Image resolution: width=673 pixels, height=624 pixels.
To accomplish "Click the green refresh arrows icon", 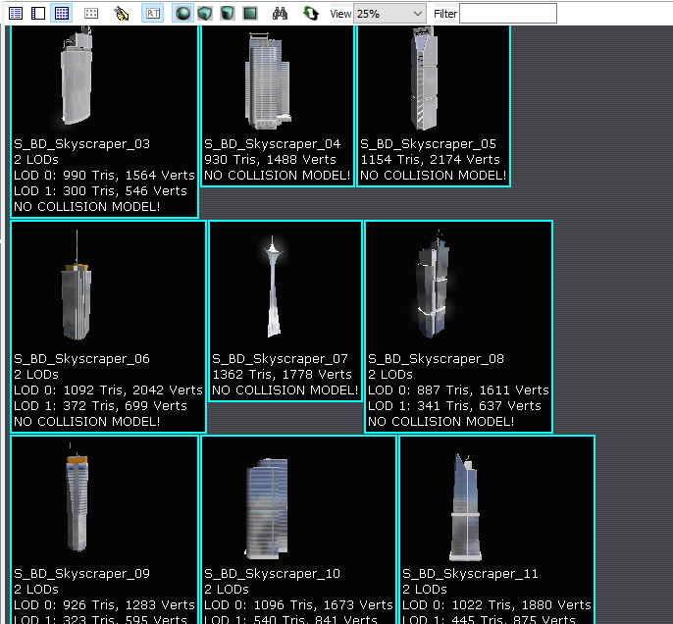I will click(x=310, y=13).
